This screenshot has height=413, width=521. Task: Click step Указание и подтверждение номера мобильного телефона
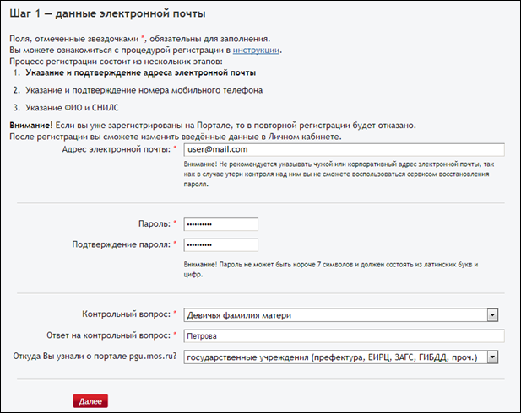144,90
